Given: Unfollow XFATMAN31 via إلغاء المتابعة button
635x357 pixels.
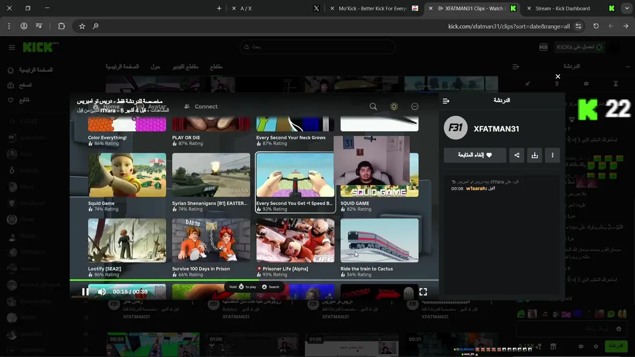Looking at the screenshot, I should coord(475,155).
